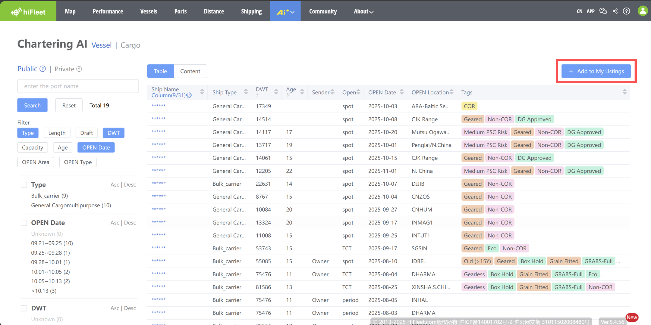Expand the Ai+ dropdown menu

coord(285,11)
